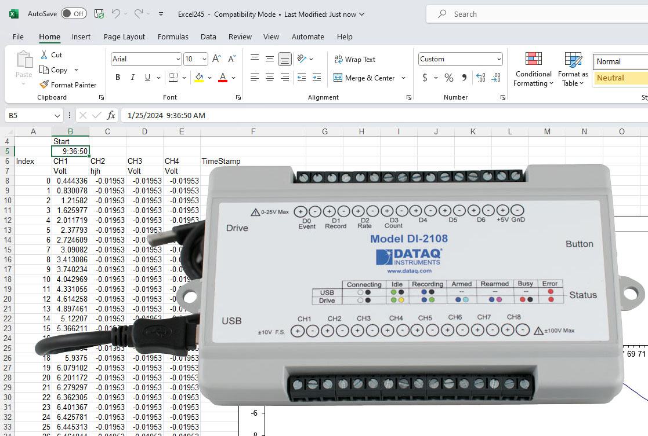Open Customize Quick Access Toolbar arrow
Viewport: 648px width, 436px height.
point(161,14)
